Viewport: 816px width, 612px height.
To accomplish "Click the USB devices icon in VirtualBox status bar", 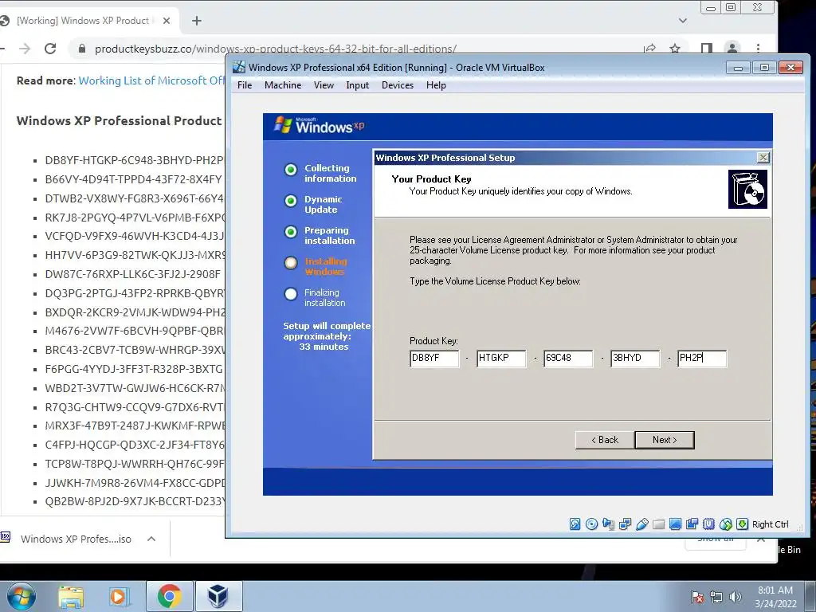I will click(x=641, y=524).
